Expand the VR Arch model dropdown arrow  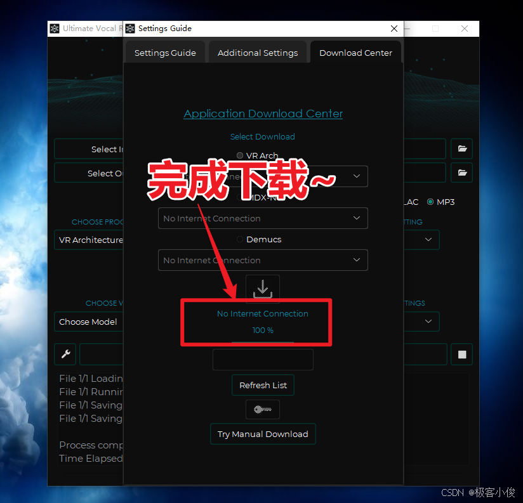[x=357, y=176]
